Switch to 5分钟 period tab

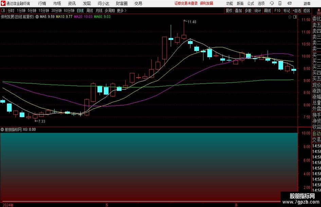[x=32, y=11]
